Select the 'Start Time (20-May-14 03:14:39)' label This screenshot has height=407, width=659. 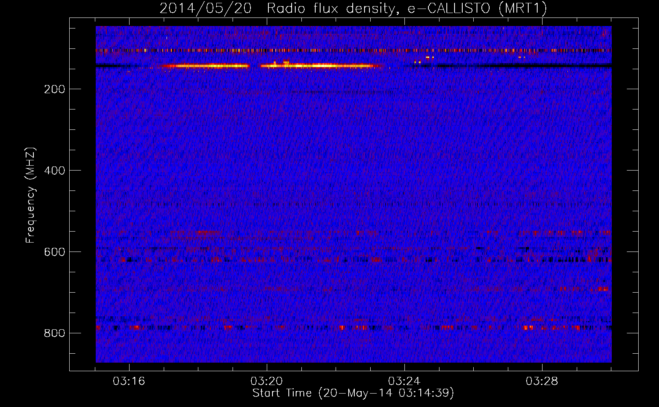coord(353,393)
